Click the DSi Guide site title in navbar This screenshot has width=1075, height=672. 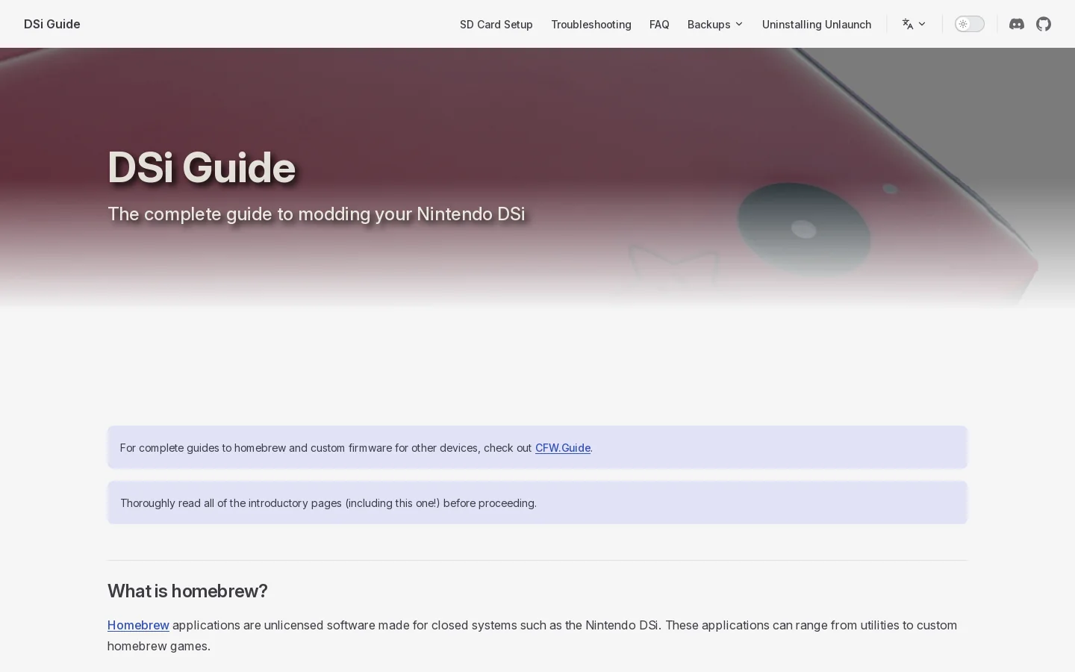coord(52,24)
